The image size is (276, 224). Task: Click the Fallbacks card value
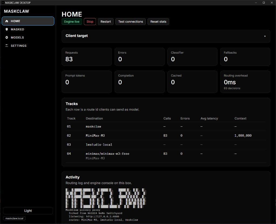point(226,59)
